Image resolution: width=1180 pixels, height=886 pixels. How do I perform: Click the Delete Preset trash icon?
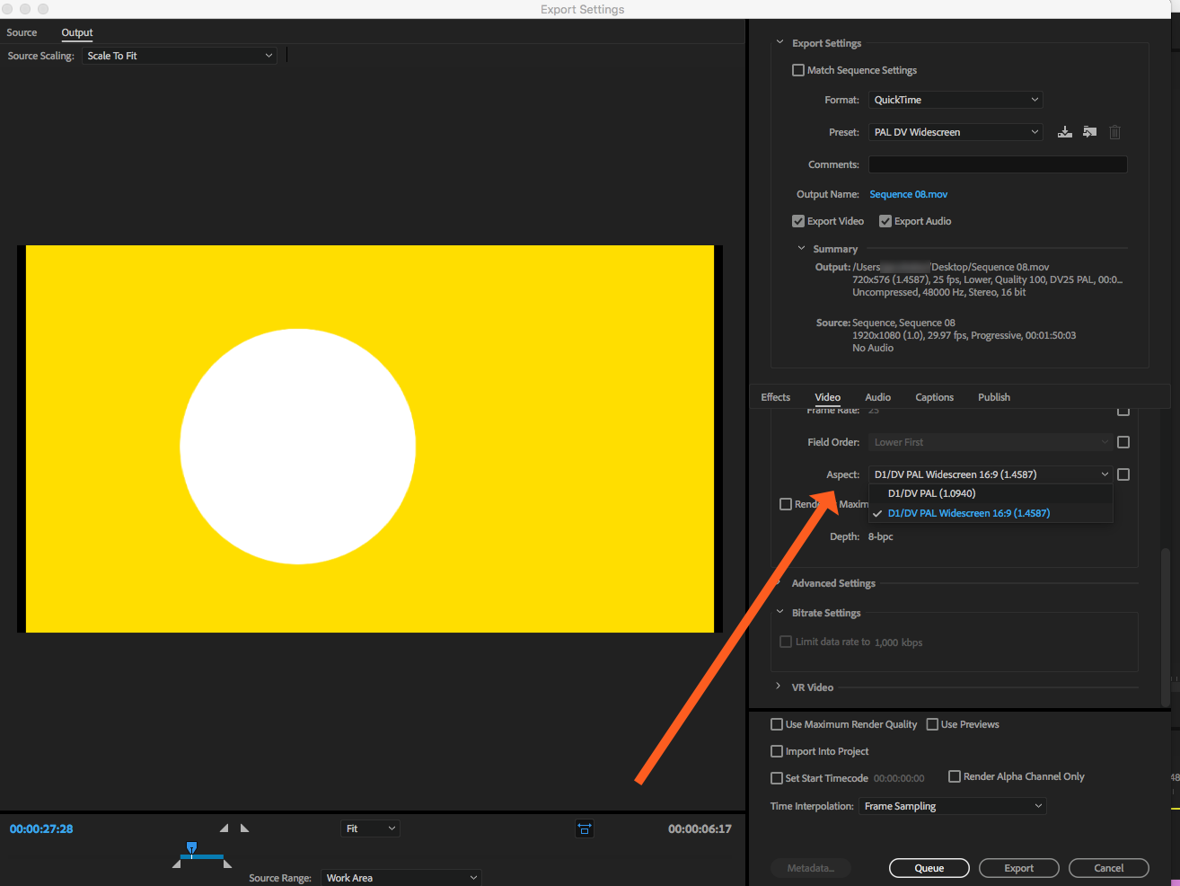(1114, 132)
